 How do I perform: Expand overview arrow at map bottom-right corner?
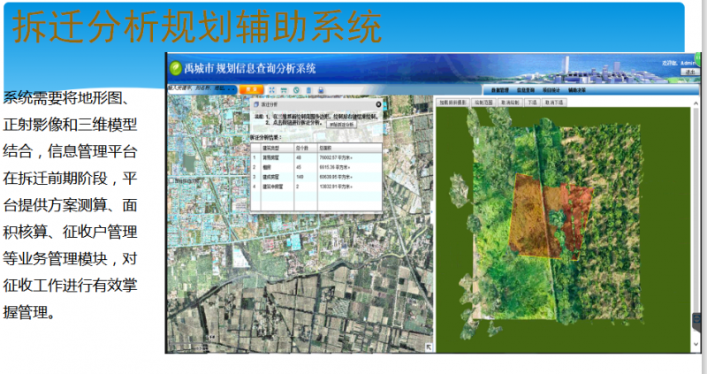click(430, 347)
